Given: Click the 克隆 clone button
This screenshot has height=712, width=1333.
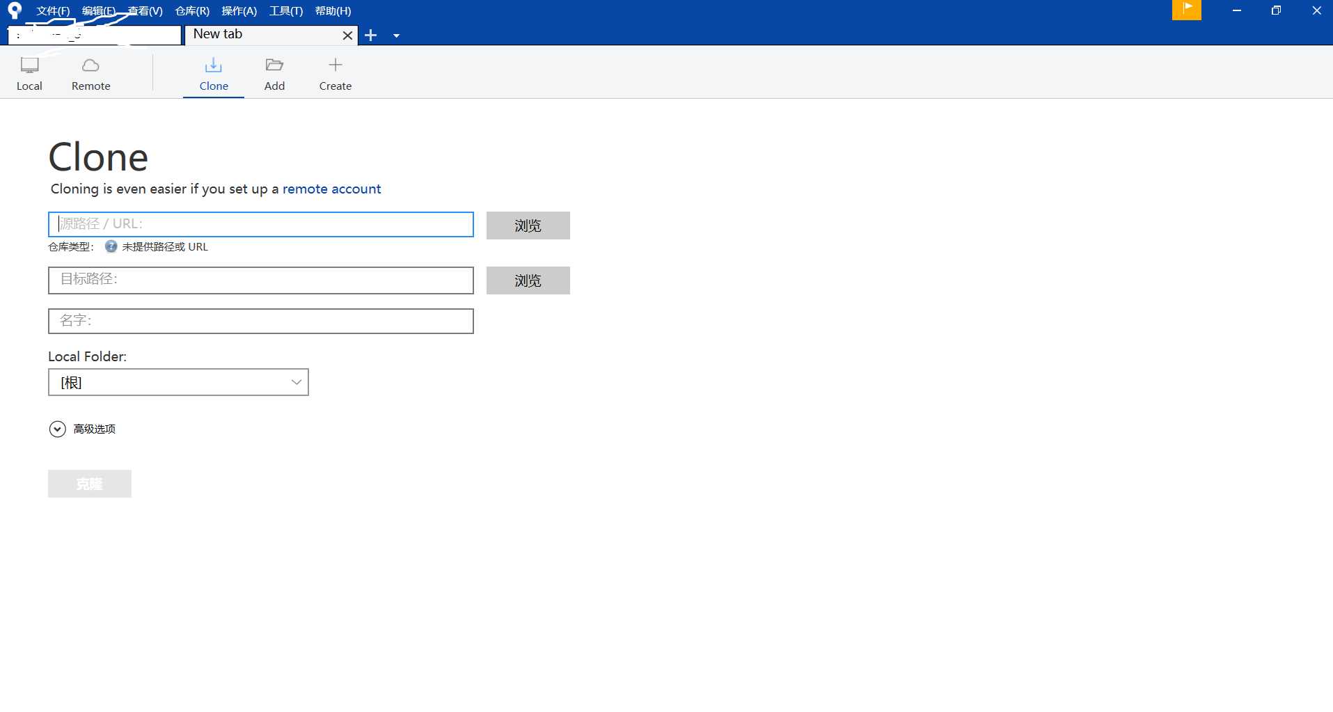Looking at the screenshot, I should (x=90, y=484).
